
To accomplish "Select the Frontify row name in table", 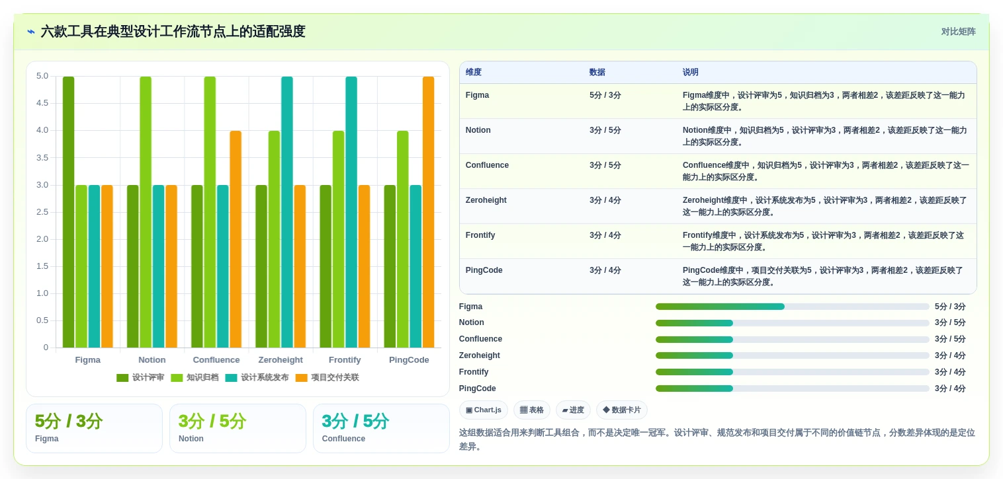I will point(480,235).
